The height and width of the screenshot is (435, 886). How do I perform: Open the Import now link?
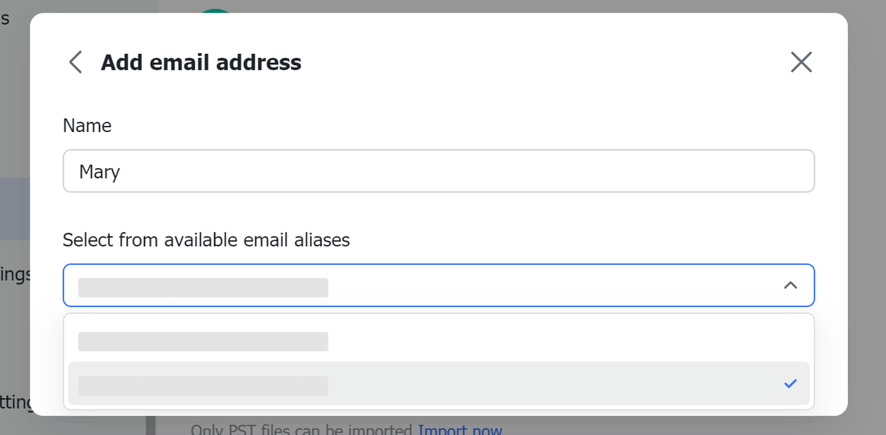460,429
